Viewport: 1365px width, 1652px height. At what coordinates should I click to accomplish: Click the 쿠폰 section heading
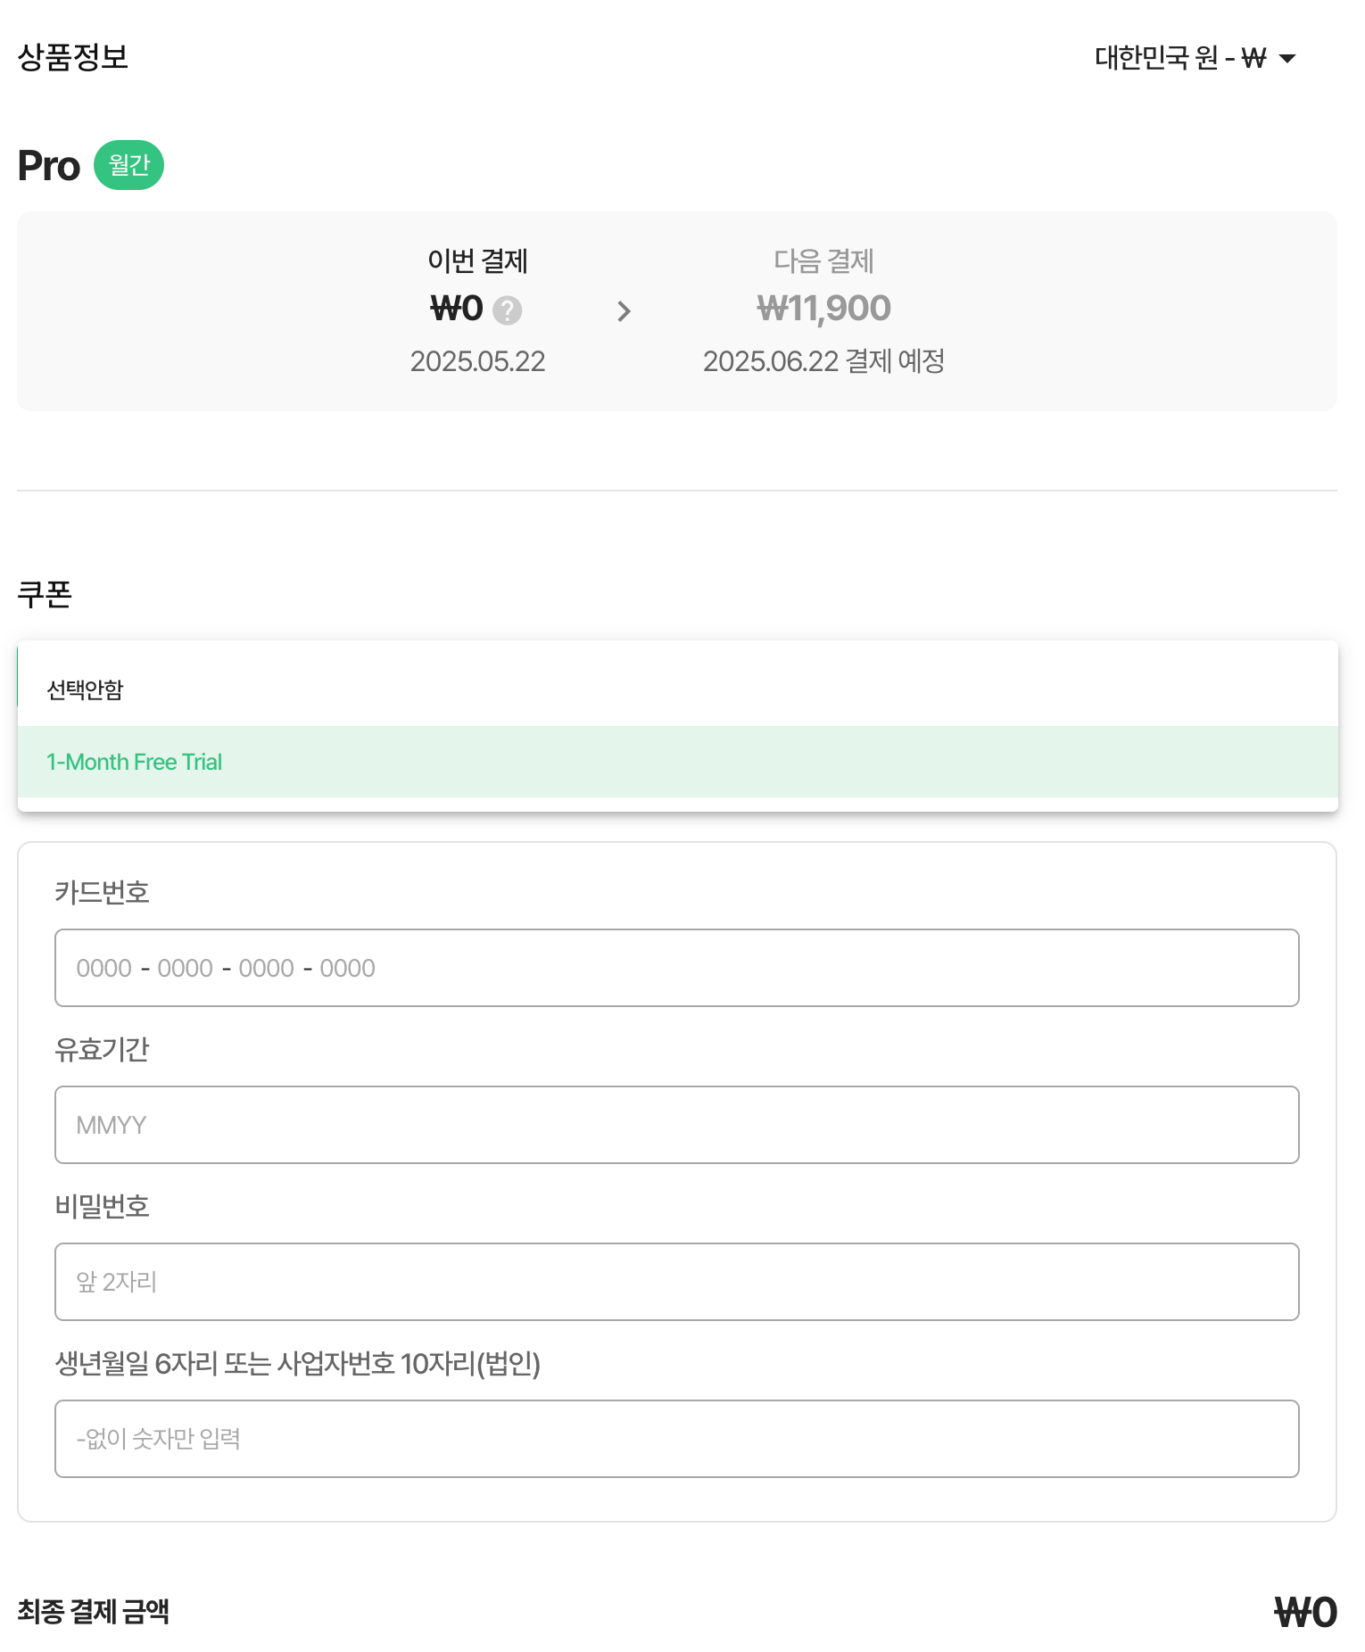point(45,594)
